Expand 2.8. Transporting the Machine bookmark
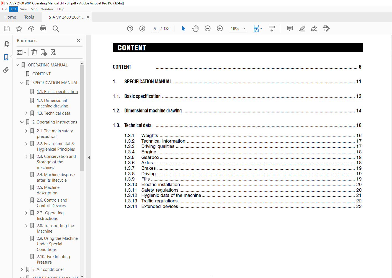This screenshot has width=392, height=278. click(x=26, y=226)
